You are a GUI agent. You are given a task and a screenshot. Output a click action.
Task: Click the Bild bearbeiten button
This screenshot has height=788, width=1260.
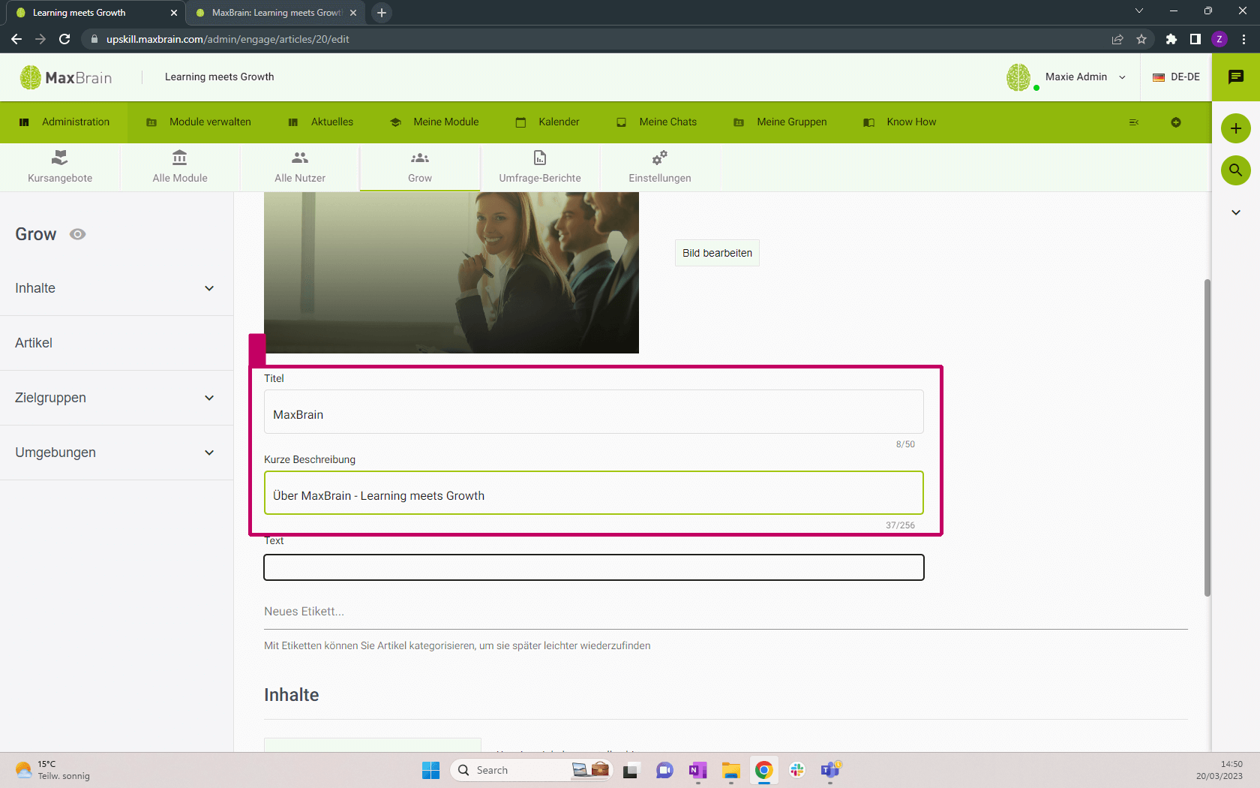click(717, 253)
